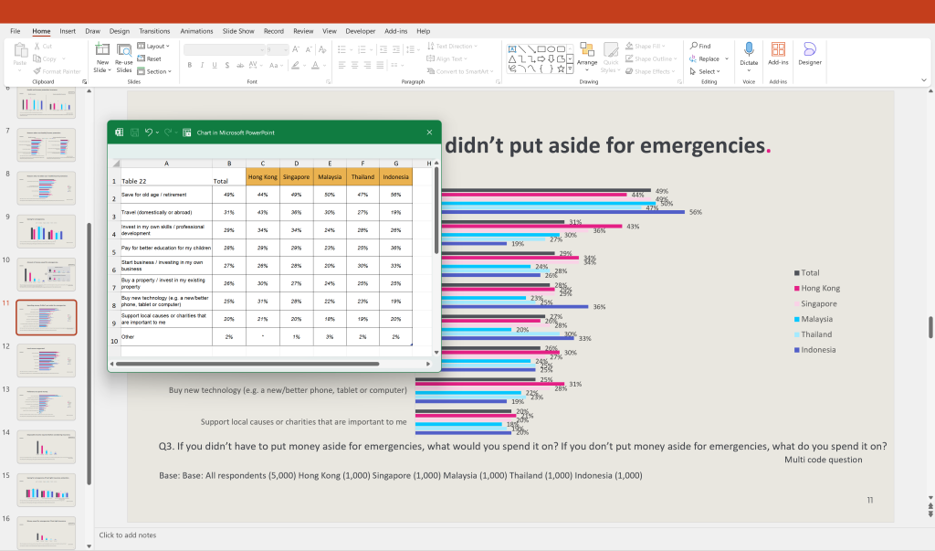Select the text box shape in gallery
The image size is (935, 551).
[512, 49]
